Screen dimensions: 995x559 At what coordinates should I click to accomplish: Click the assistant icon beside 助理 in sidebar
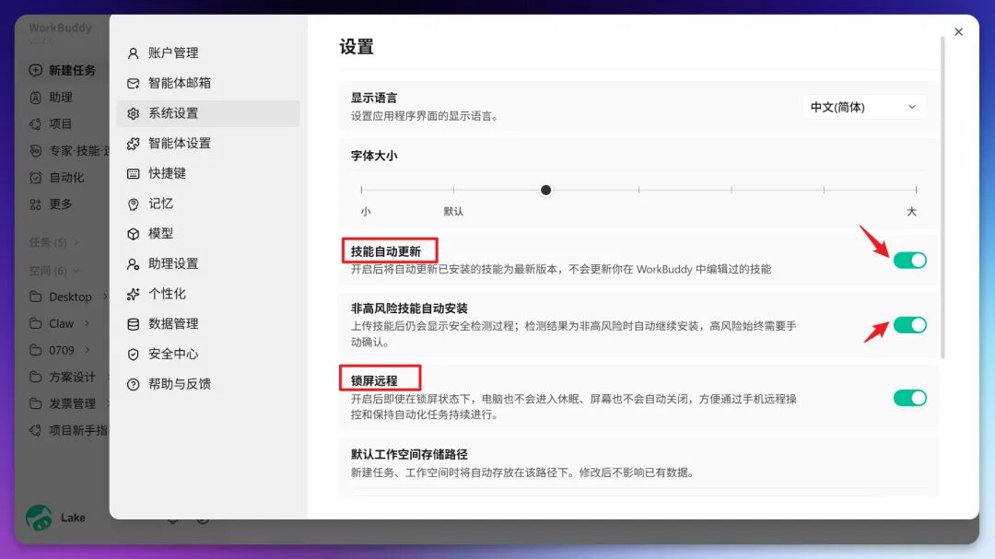point(36,98)
